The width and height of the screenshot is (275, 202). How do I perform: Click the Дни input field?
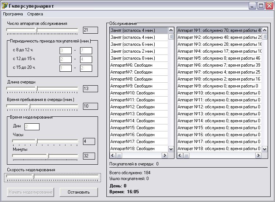pyautogui.click(x=32, y=127)
